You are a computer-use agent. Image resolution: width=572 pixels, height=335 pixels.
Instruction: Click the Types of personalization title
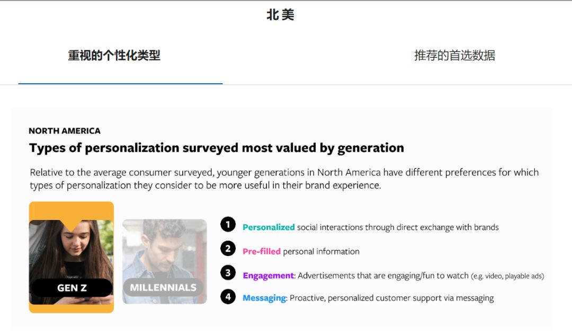(x=216, y=148)
